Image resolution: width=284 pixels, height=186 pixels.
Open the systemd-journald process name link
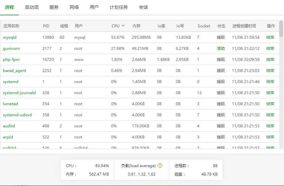click(x=19, y=93)
